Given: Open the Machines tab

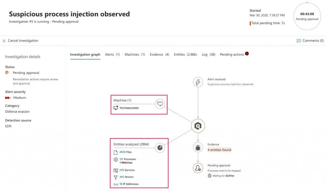Looking at the screenshot, I should tap(135, 54).
